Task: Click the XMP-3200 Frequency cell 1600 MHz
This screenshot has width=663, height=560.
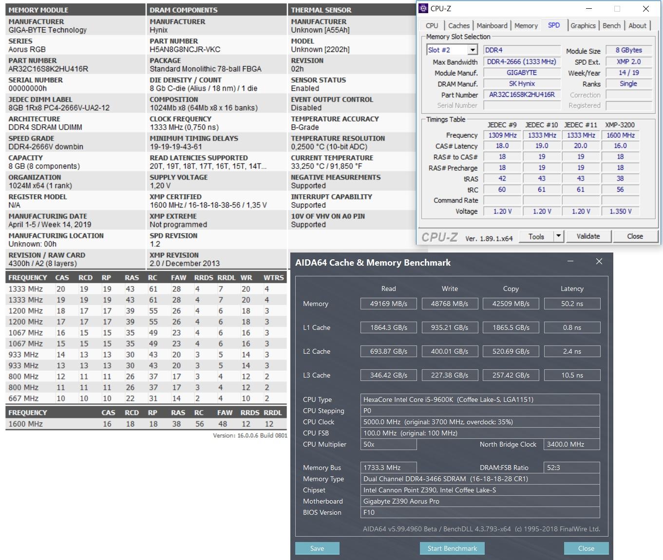Action: click(x=621, y=135)
